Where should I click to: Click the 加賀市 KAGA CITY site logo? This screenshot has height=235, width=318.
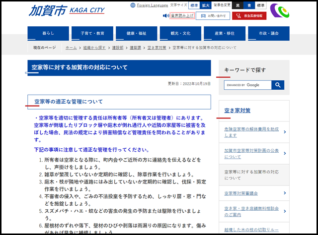(67, 10)
